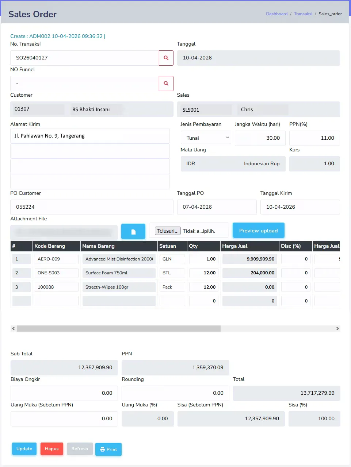Viewport: 351px width, 467px height.
Task: Open the Jenis Pembayaran dropdown showing Tunai
Action: (206, 138)
